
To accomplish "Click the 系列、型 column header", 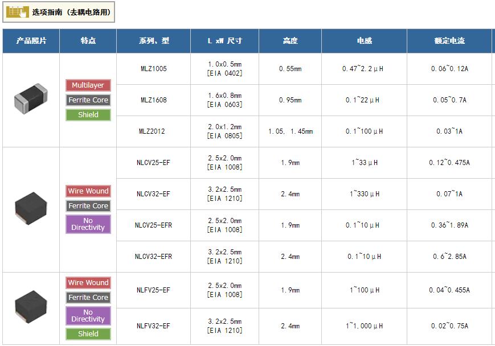I will (154, 40).
